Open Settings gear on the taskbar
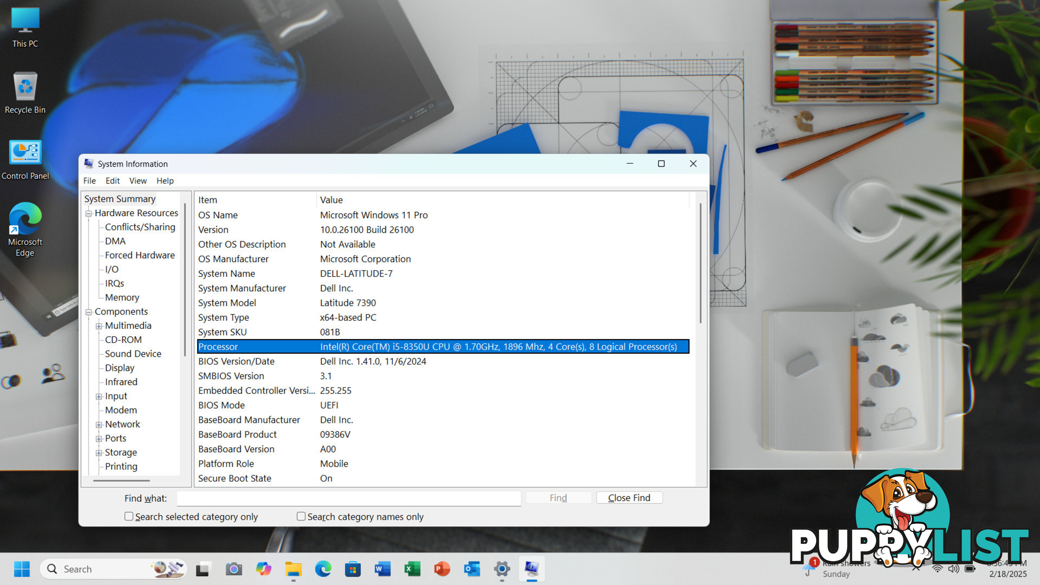Screen dimensions: 1040x585 [502, 569]
